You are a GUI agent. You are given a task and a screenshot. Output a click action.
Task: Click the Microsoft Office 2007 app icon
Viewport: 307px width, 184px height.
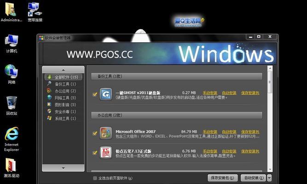(x=106, y=133)
